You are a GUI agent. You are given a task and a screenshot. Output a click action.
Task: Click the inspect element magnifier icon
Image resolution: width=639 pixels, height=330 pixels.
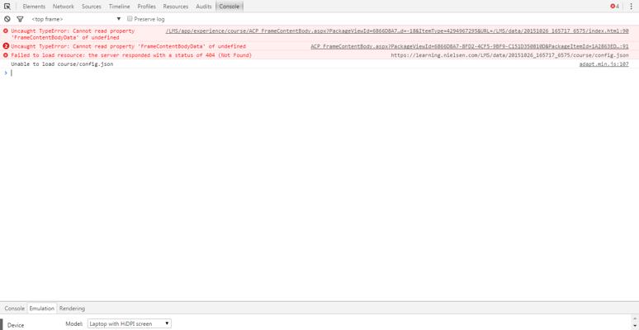click(x=7, y=6)
